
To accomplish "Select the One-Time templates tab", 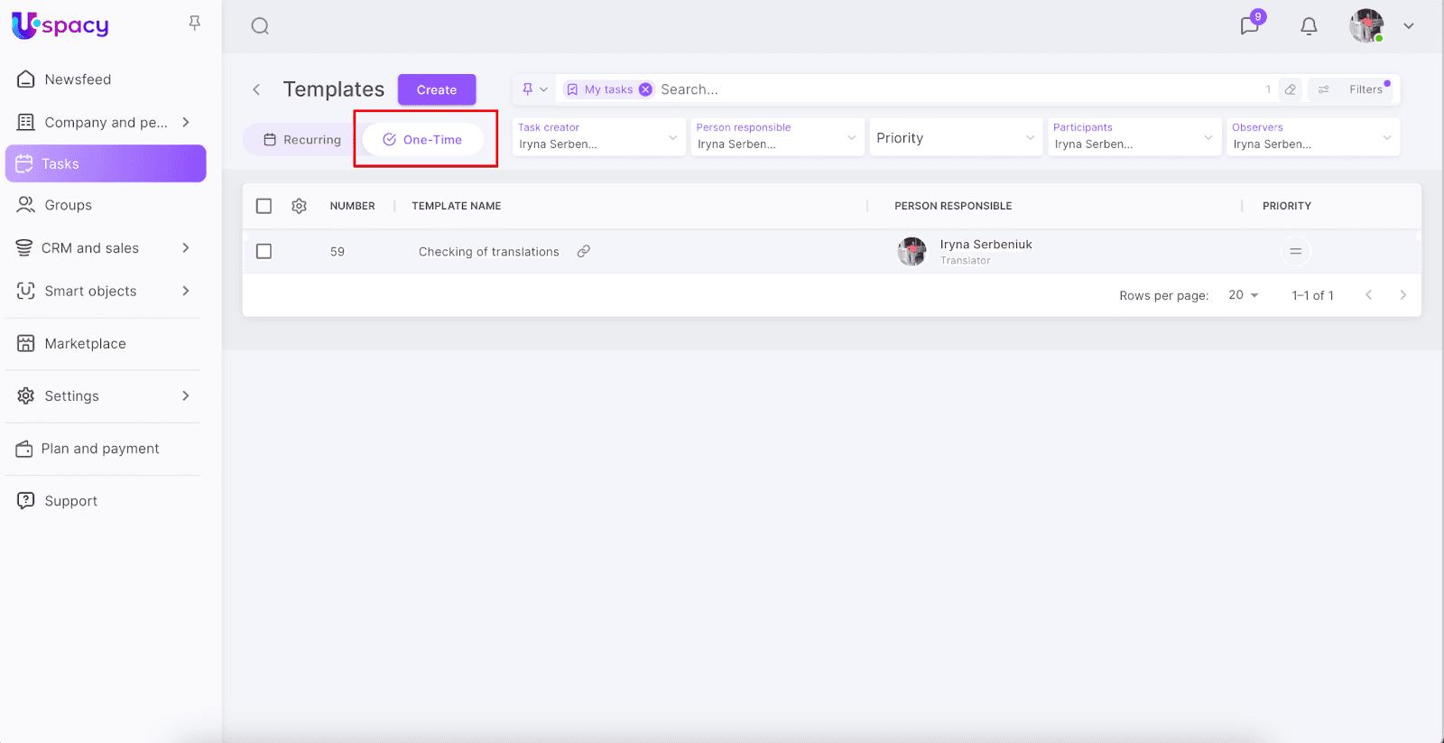I will coord(423,140).
